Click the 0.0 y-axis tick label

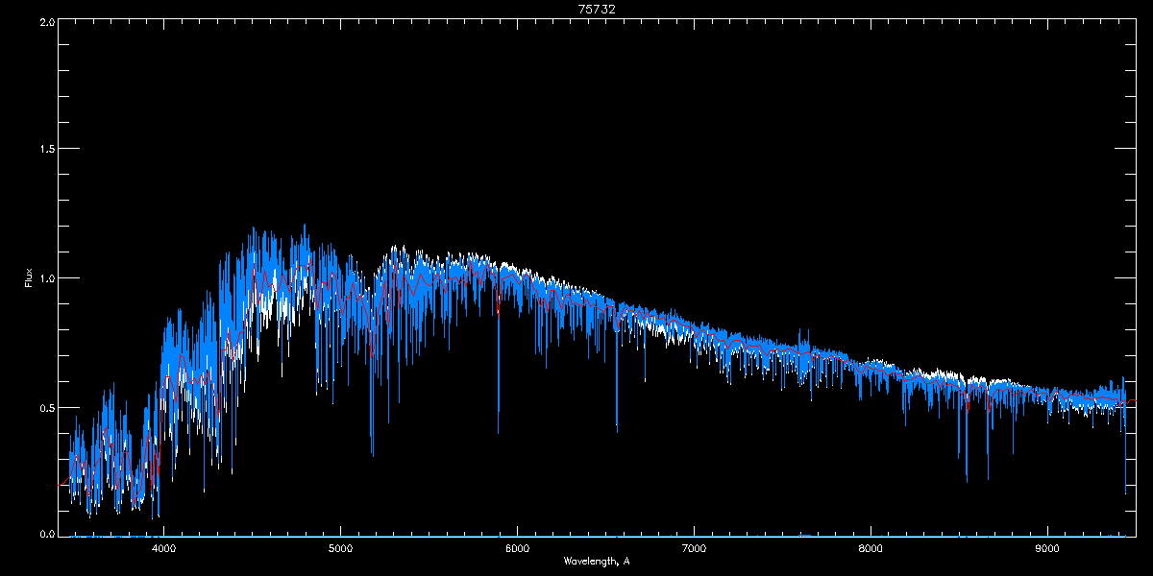[47, 533]
